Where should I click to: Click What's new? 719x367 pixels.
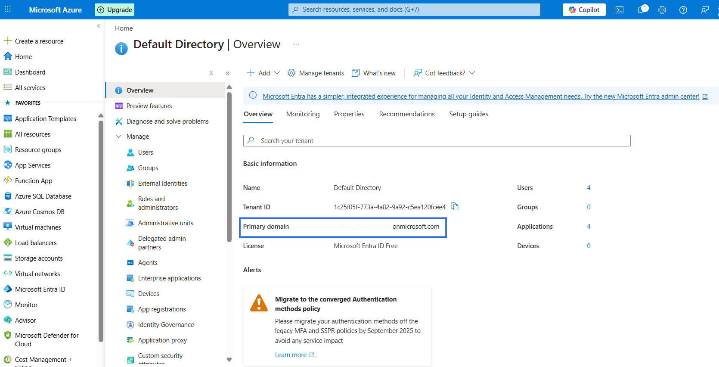click(374, 73)
